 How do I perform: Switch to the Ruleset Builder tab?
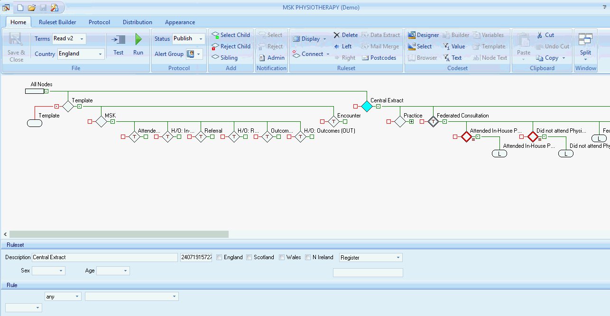57,22
